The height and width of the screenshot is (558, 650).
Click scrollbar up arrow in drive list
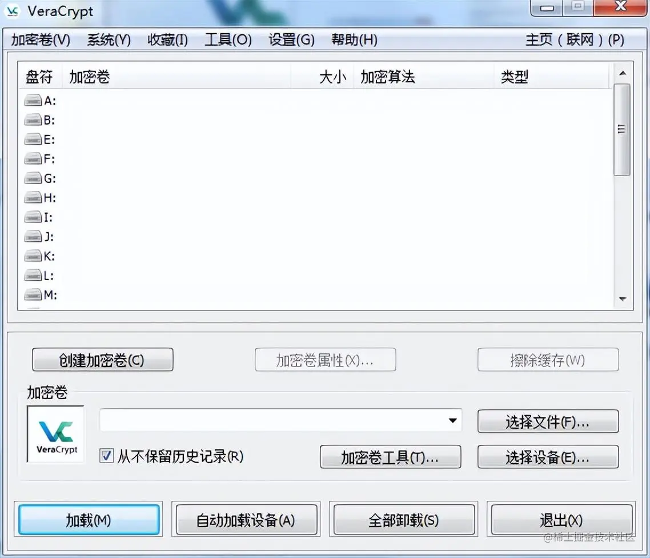pos(622,73)
